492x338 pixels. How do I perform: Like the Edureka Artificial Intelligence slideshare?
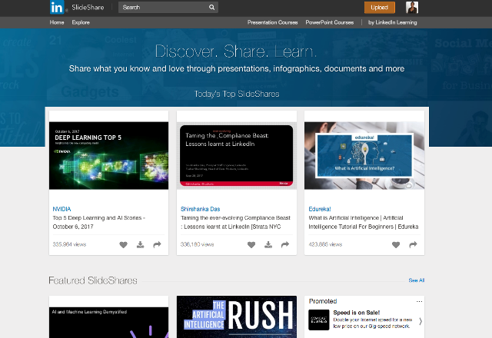coord(396,244)
